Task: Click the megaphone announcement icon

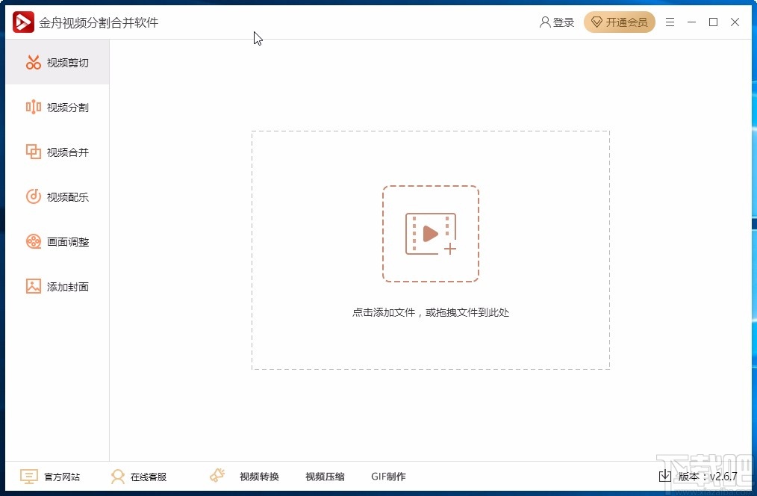Action: tap(217, 476)
